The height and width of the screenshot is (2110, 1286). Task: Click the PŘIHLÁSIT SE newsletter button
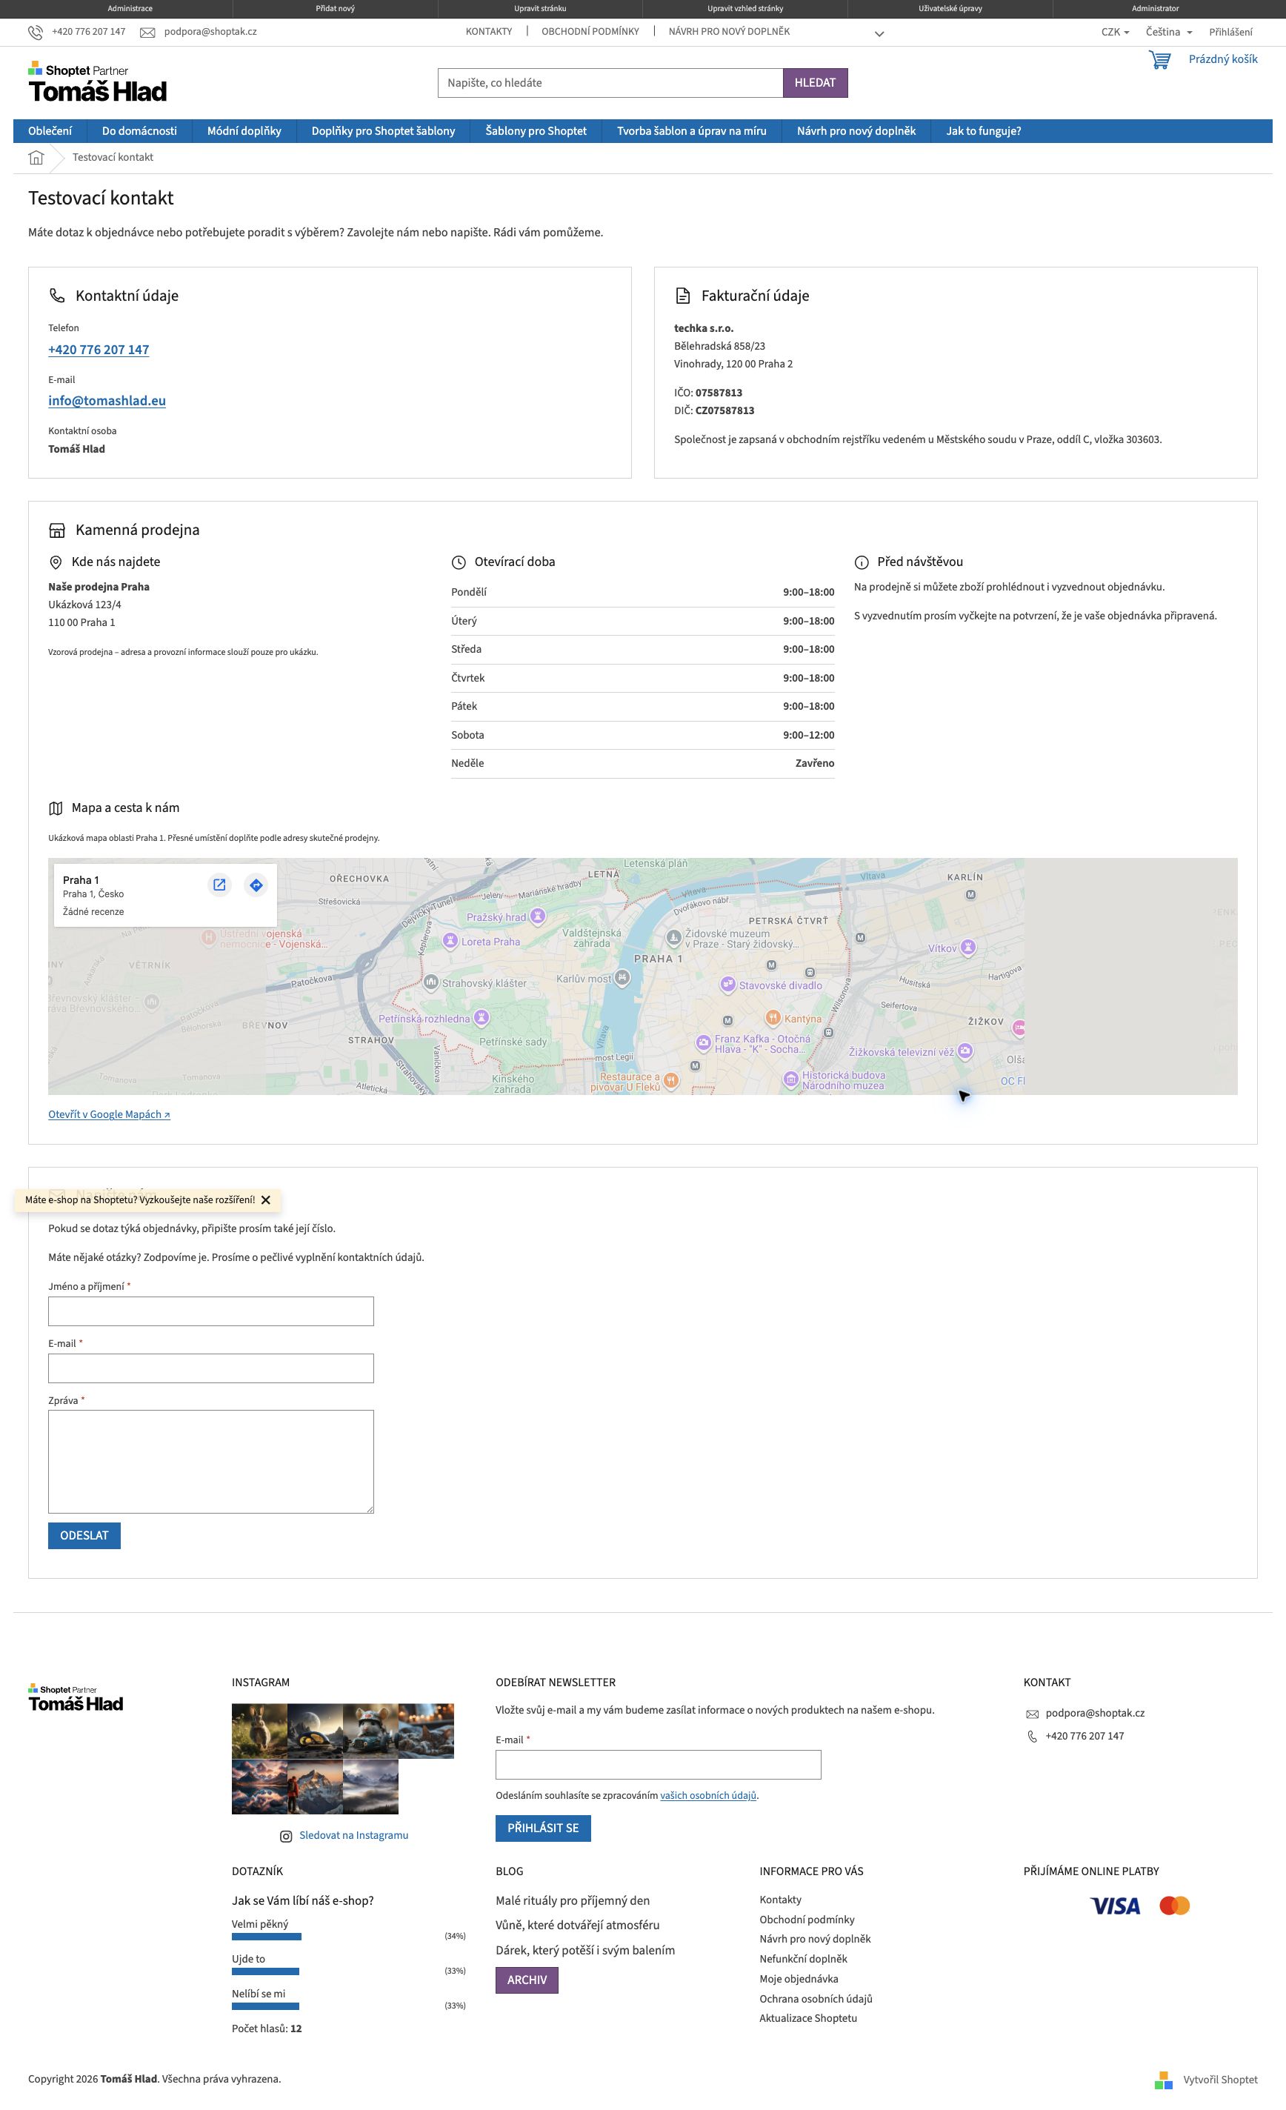tap(543, 1828)
